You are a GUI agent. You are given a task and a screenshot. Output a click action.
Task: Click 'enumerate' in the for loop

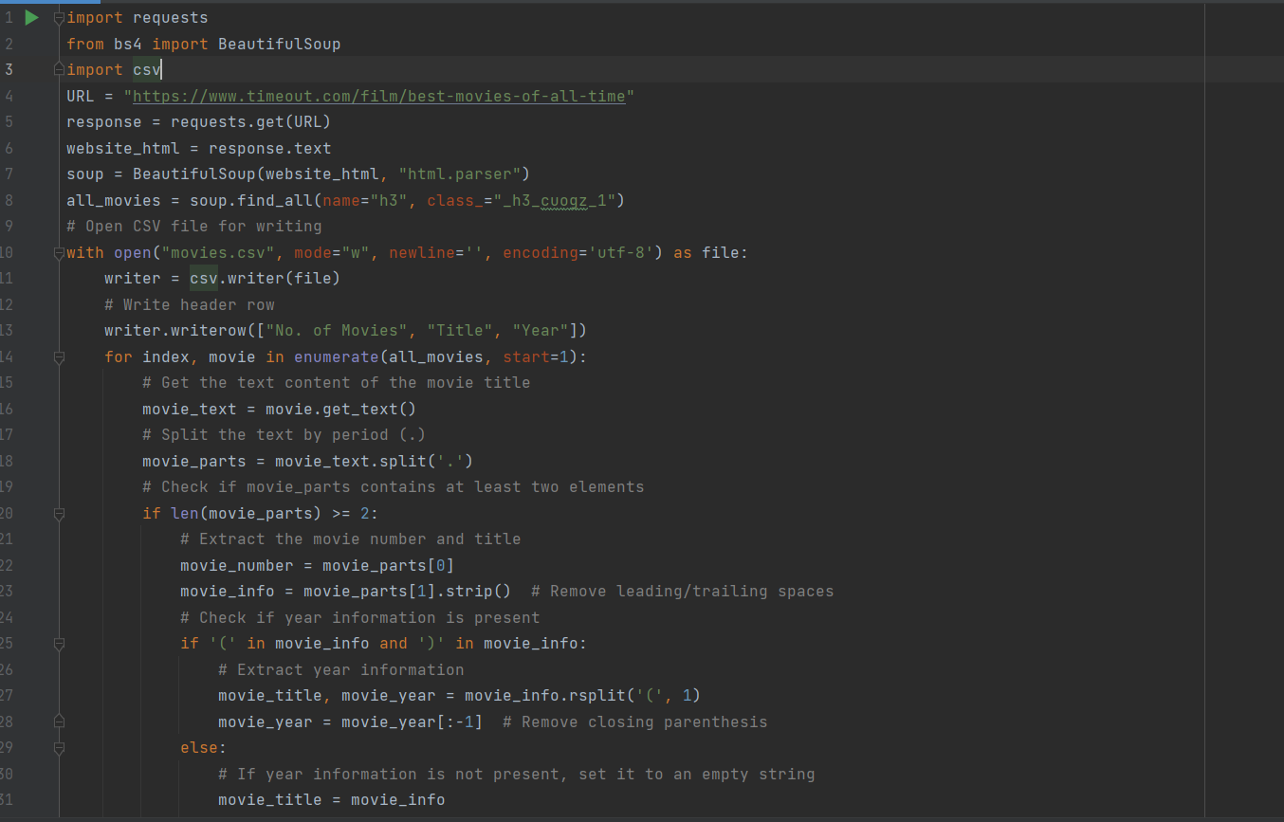[337, 356]
